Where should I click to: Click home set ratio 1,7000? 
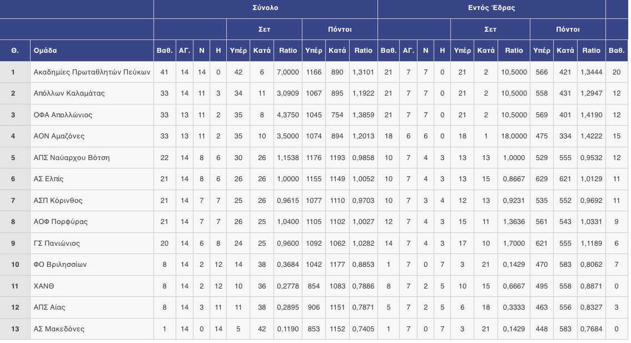tap(514, 243)
